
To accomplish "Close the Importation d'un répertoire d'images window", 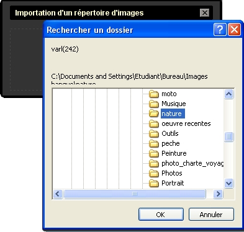I will click(205, 13).
